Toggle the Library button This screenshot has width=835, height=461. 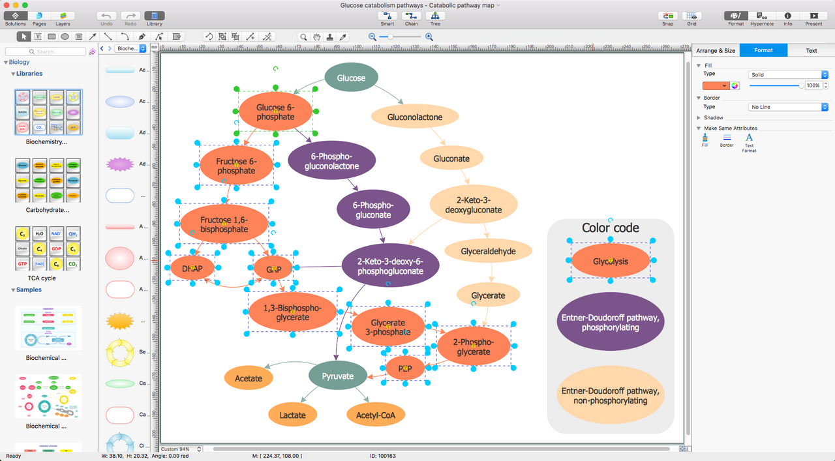(x=155, y=16)
